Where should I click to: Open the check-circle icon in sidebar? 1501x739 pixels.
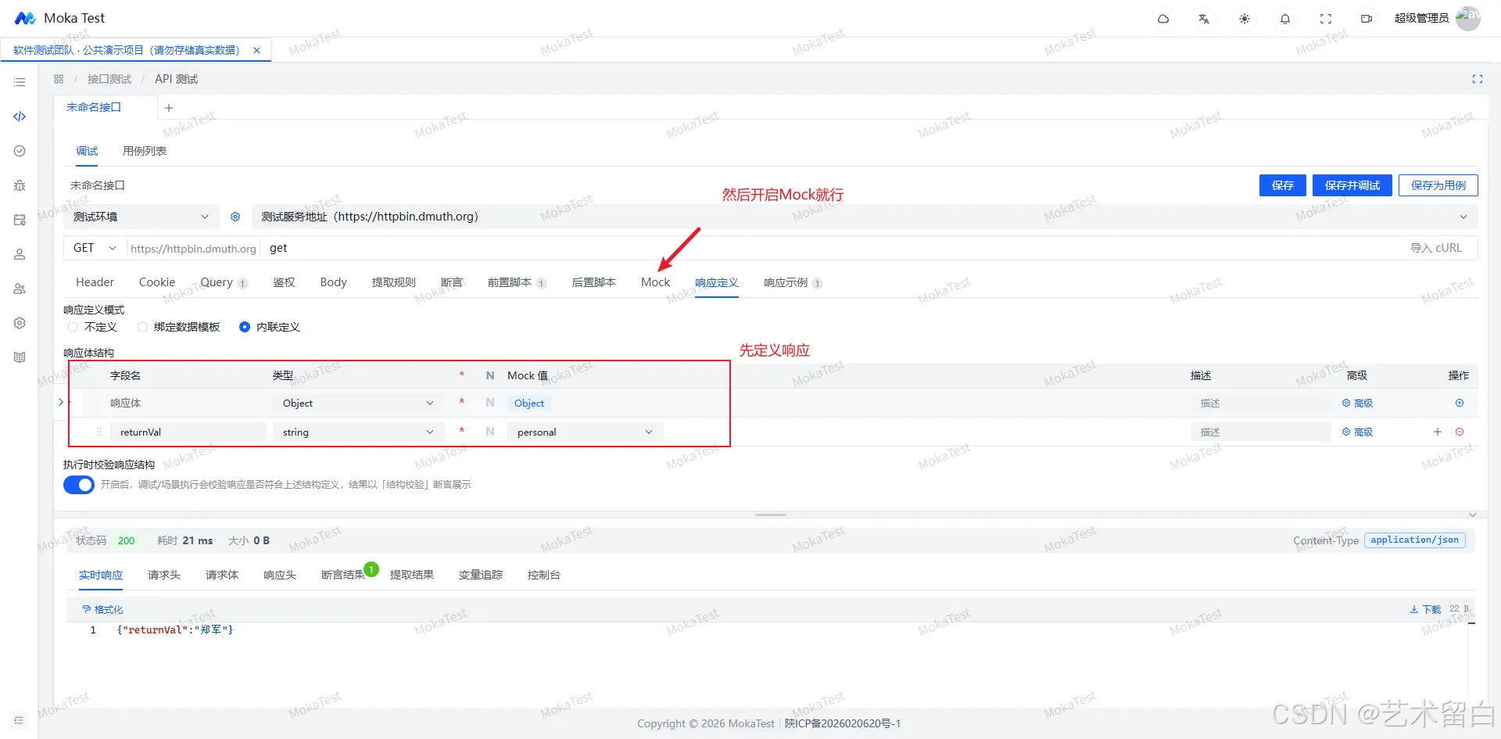(x=20, y=151)
